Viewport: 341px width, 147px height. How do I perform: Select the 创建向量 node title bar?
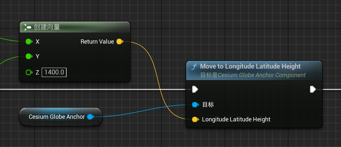(75, 27)
